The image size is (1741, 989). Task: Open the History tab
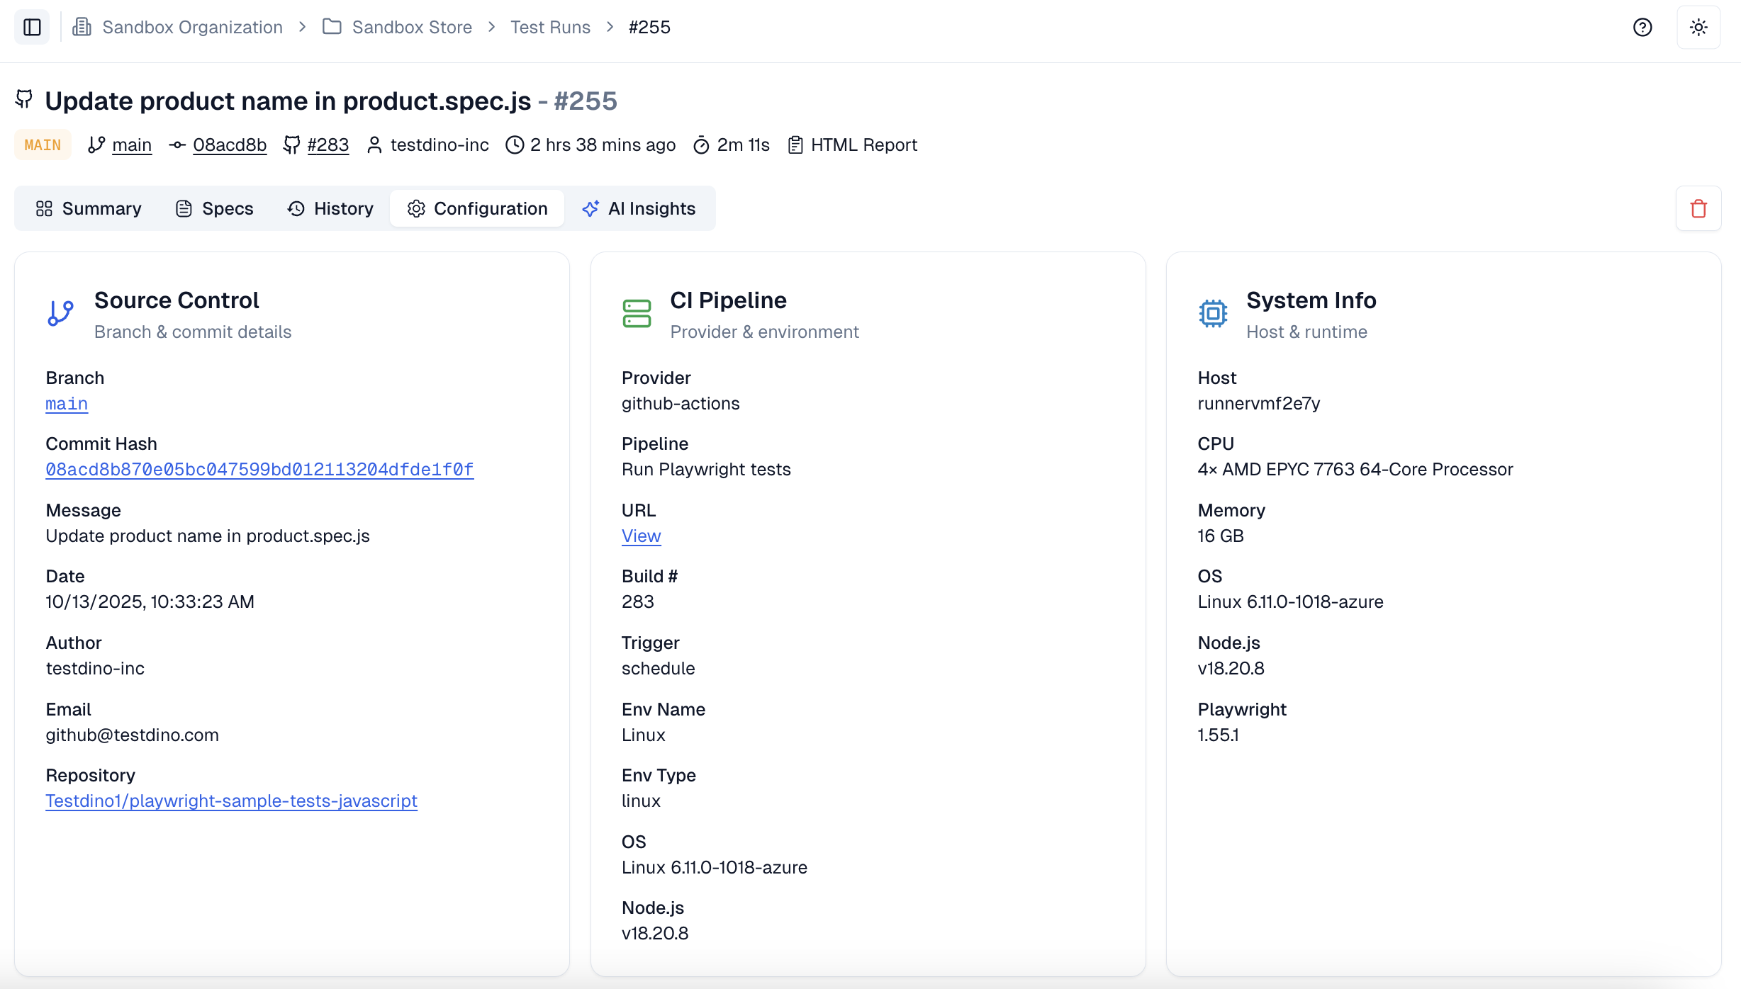pos(330,208)
